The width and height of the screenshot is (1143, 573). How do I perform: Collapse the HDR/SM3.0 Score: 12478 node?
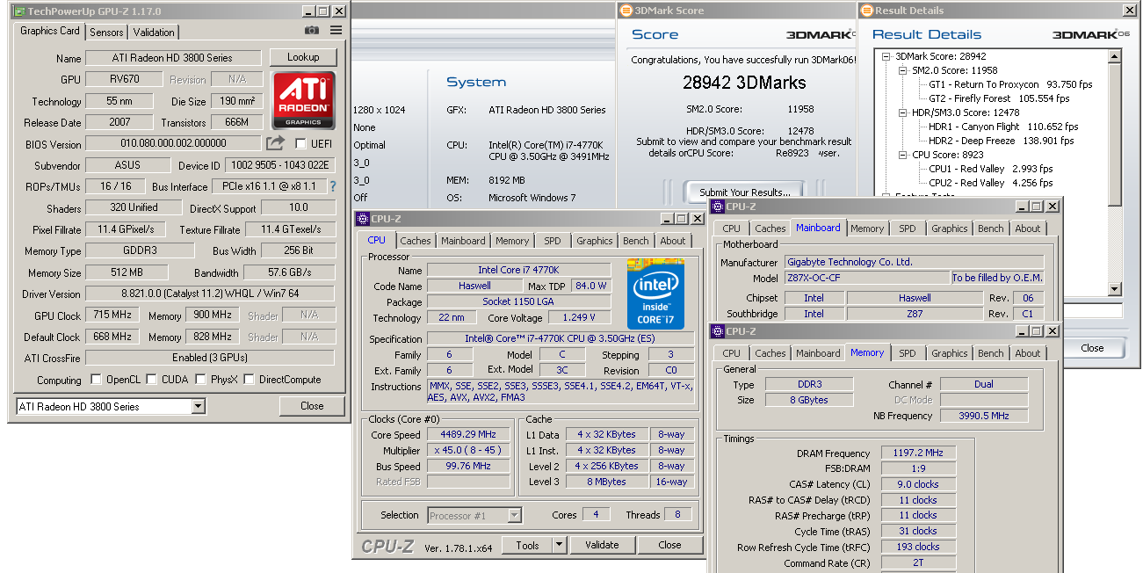[903, 112]
